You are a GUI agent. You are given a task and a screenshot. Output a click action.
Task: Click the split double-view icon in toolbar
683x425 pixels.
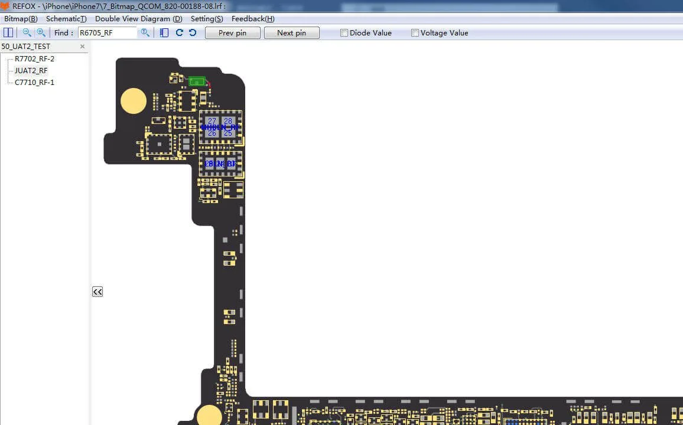coord(8,32)
